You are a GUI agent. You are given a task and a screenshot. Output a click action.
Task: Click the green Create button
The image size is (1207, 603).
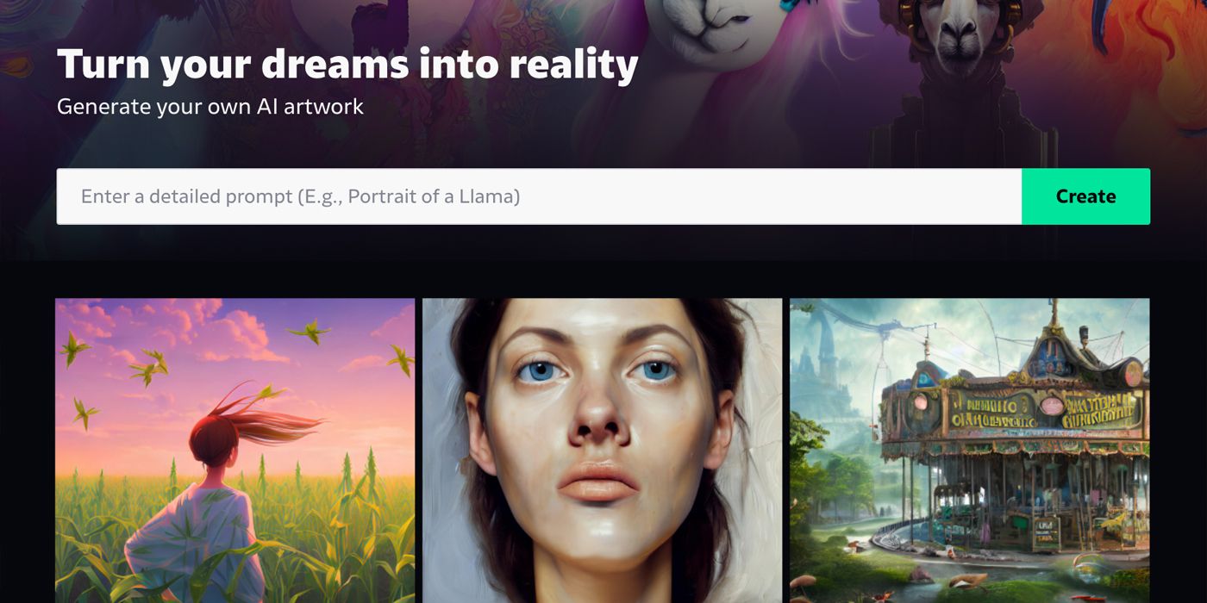pyautogui.click(x=1085, y=196)
